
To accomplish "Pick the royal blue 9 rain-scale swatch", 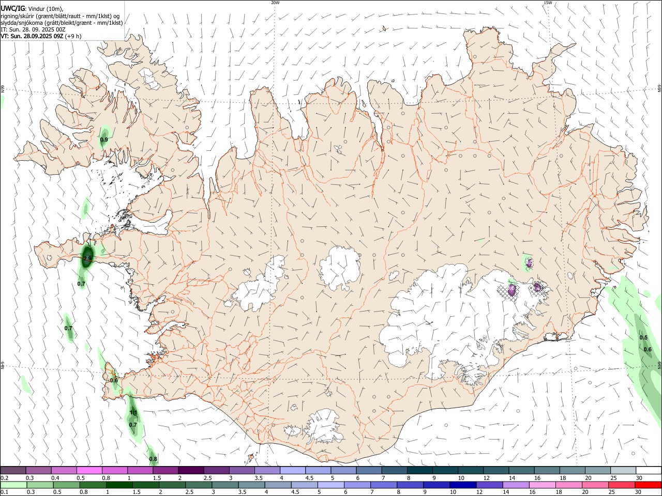I will [x=437, y=485].
